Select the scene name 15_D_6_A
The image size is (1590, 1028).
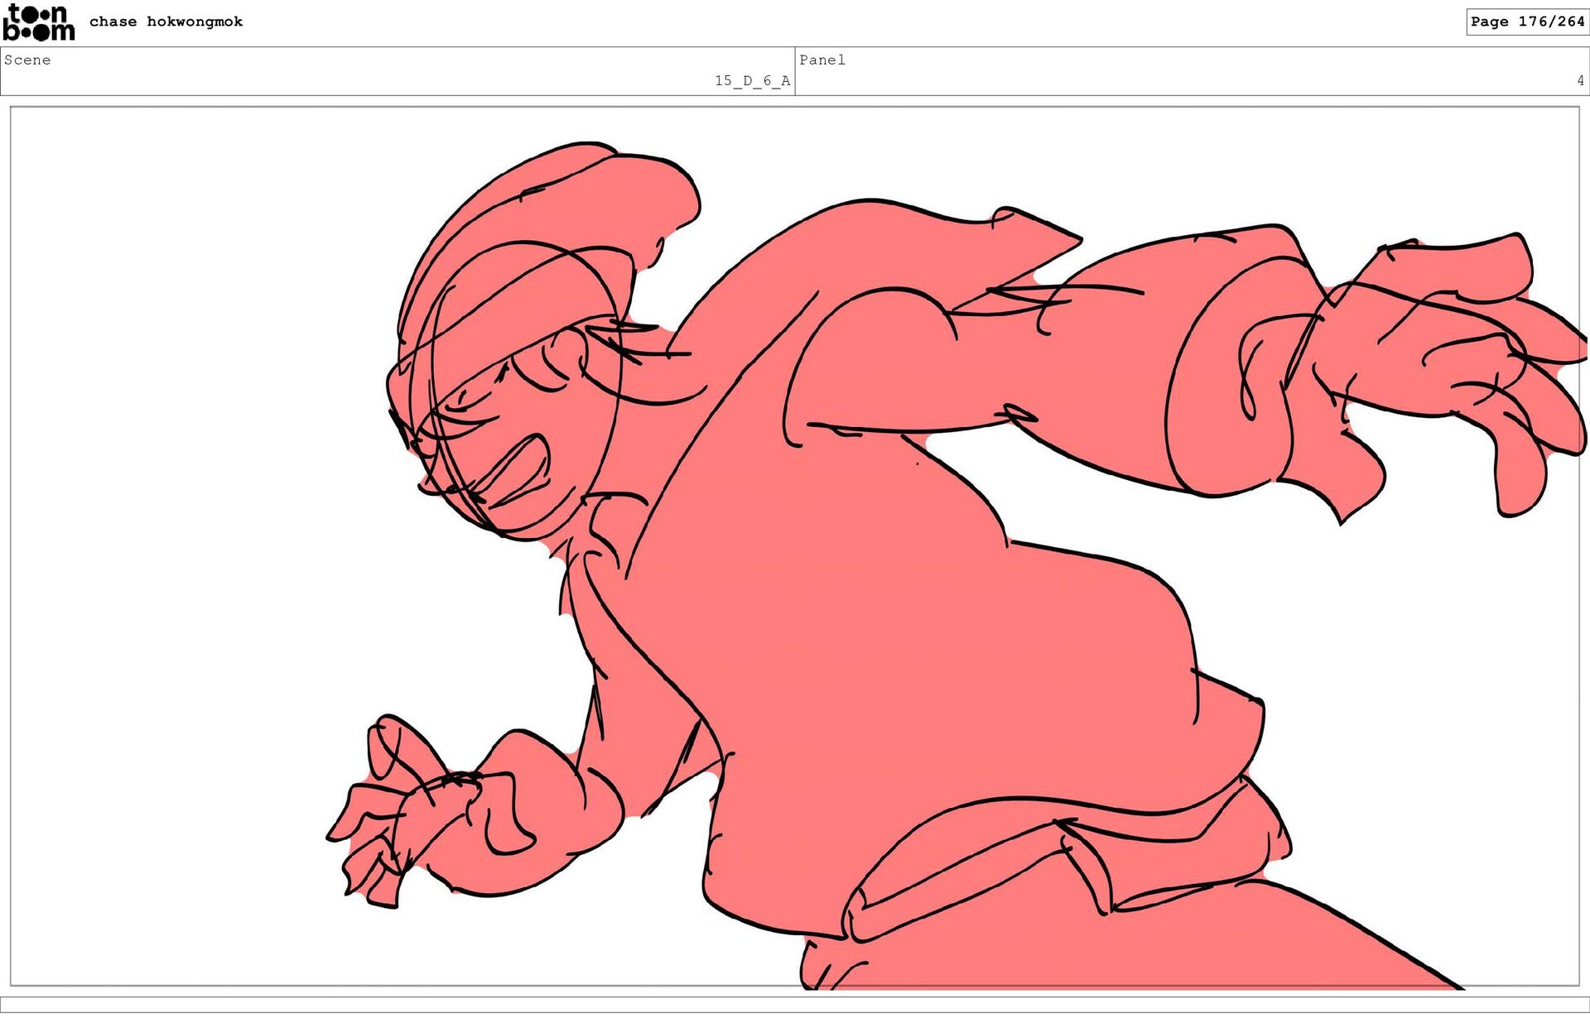coord(752,80)
